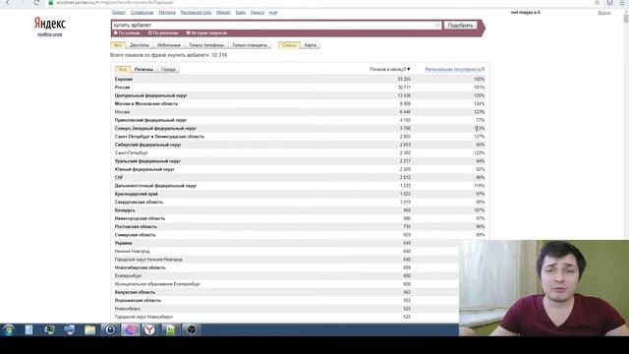The image size is (629, 354).
Task: Select the 'Украина' row
Action: [286, 243]
